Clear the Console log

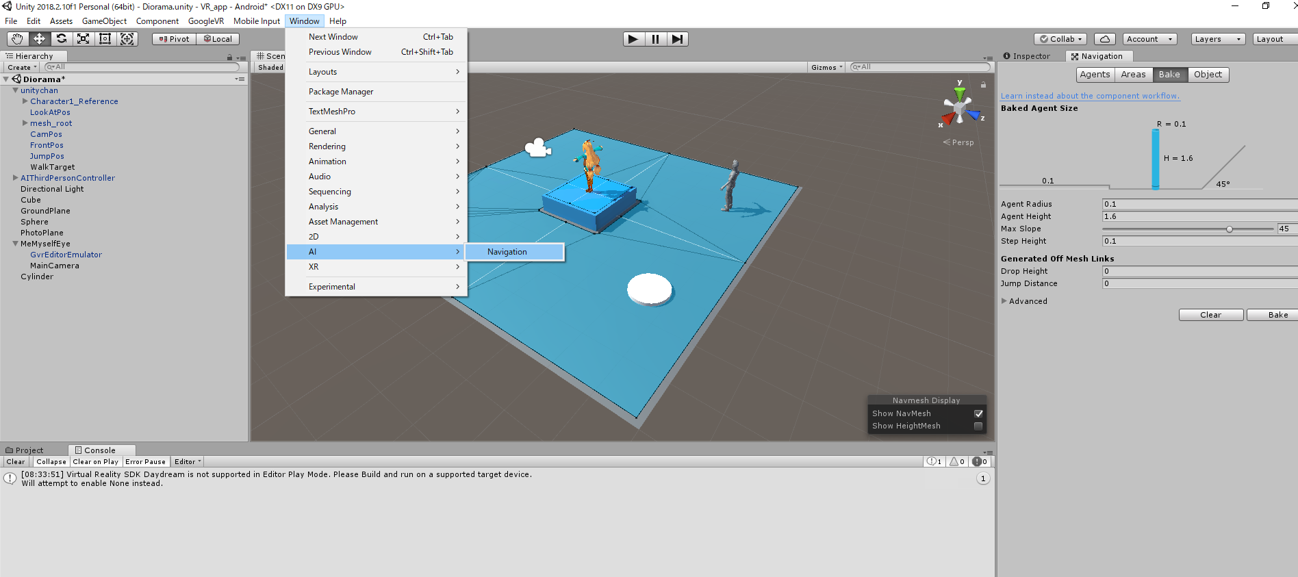click(15, 461)
